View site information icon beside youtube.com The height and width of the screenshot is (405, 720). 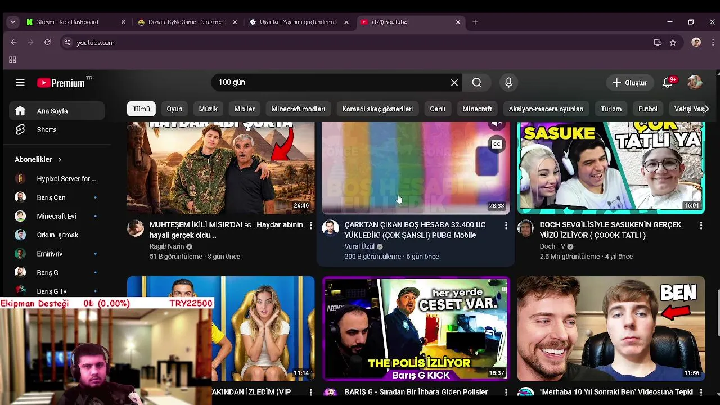(x=67, y=42)
